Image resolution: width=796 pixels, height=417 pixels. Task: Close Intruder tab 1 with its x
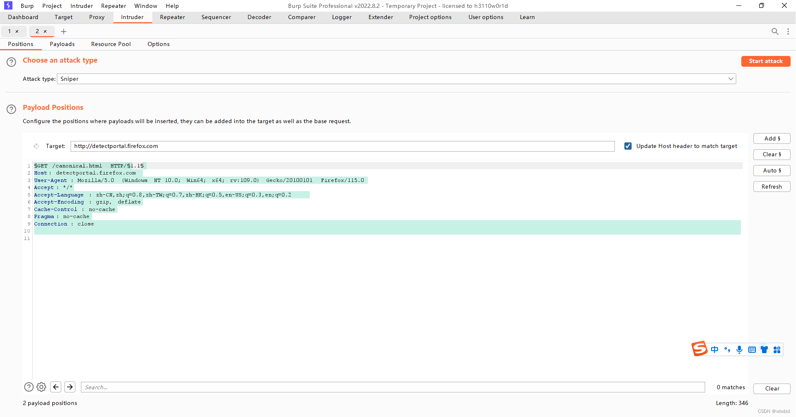point(17,32)
